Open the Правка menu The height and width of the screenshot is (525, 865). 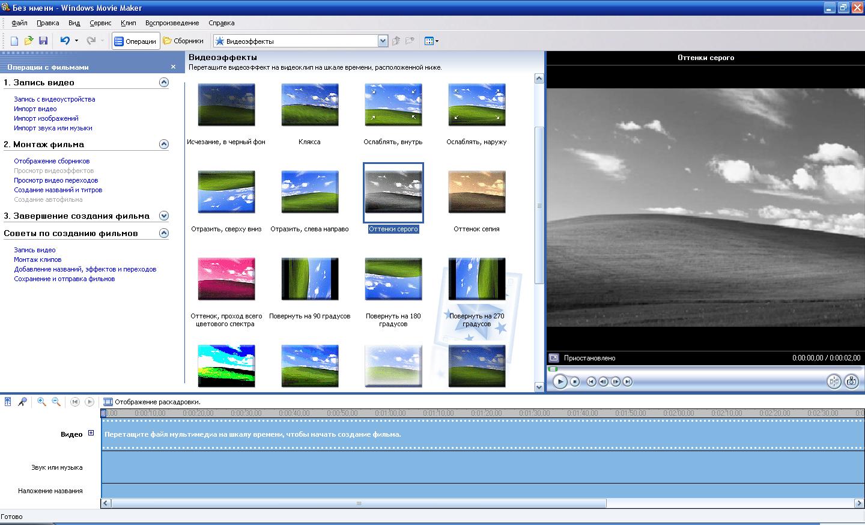tap(47, 23)
